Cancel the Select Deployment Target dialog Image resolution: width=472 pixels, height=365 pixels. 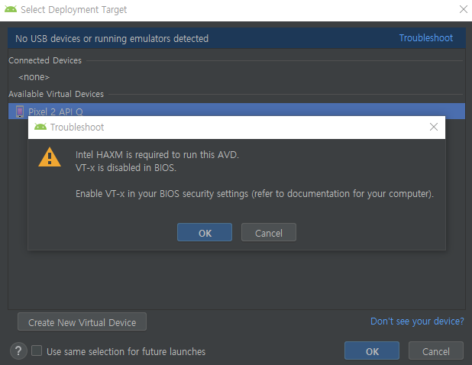click(436, 350)
